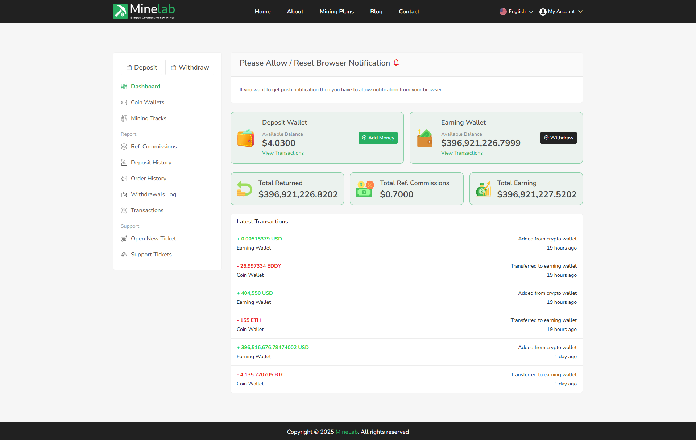Click the My Account profile icon
The image size is (696, 440).
click(543, 12)
